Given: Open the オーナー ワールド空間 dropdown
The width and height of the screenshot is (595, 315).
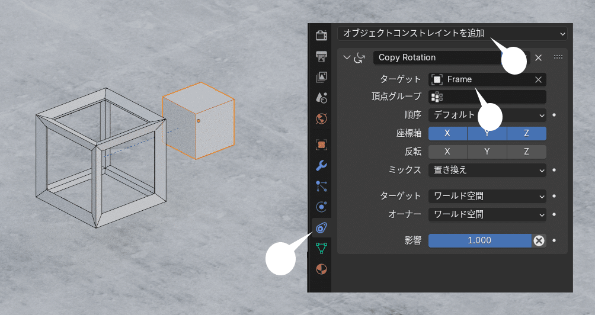Looking at the screenshot, I should [487, 214].
